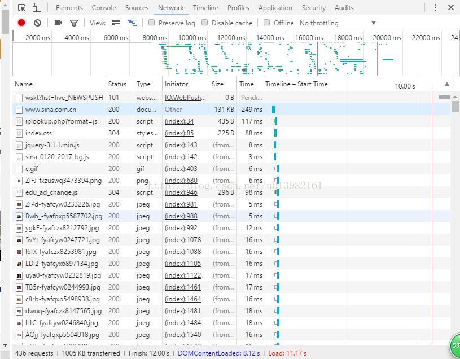
Task: Go to the Timeline tab
Action: click(205, 8)
